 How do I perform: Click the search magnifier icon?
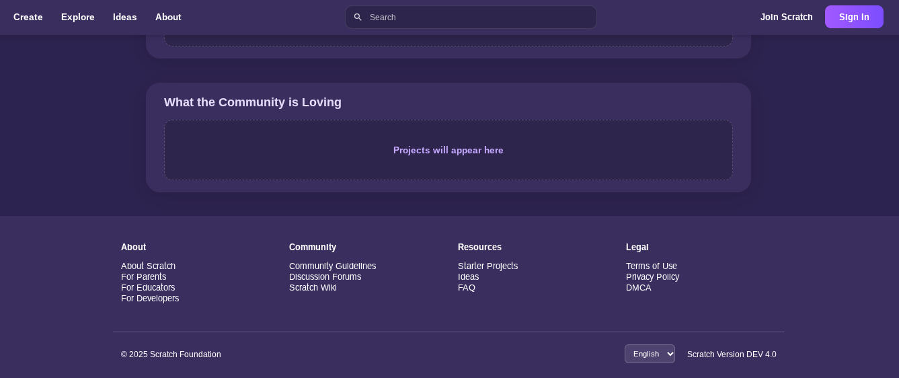358,17
